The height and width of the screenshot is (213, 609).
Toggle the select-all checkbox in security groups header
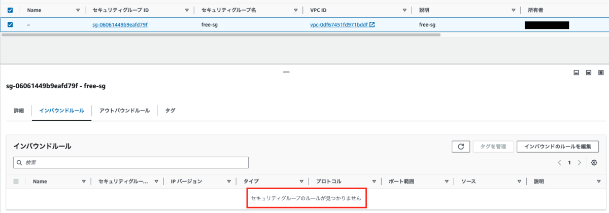10,10
